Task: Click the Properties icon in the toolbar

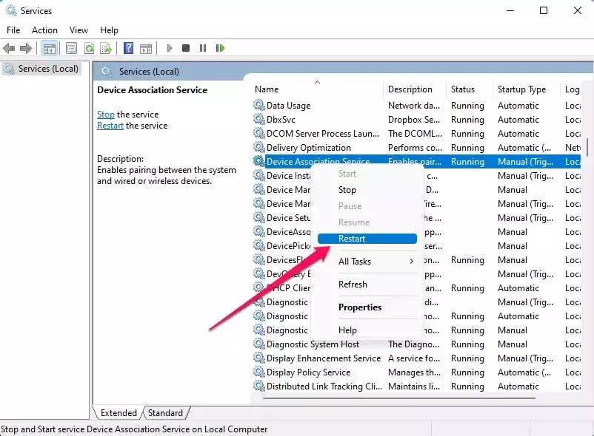Action: point(71,48)
